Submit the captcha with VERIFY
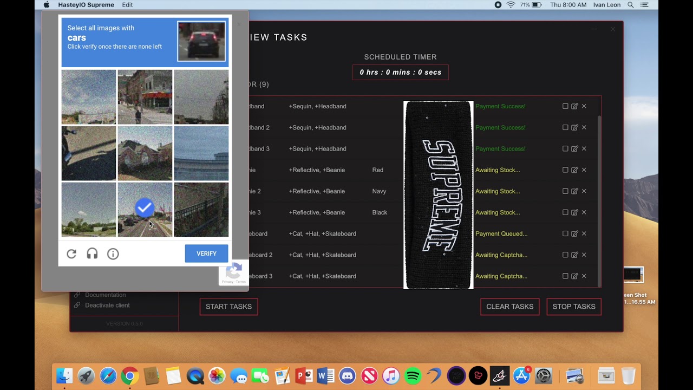693x390 pixels. coord(206,253)
